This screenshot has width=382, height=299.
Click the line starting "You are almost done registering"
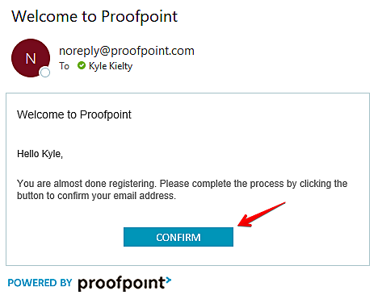[x=183, y=184]
